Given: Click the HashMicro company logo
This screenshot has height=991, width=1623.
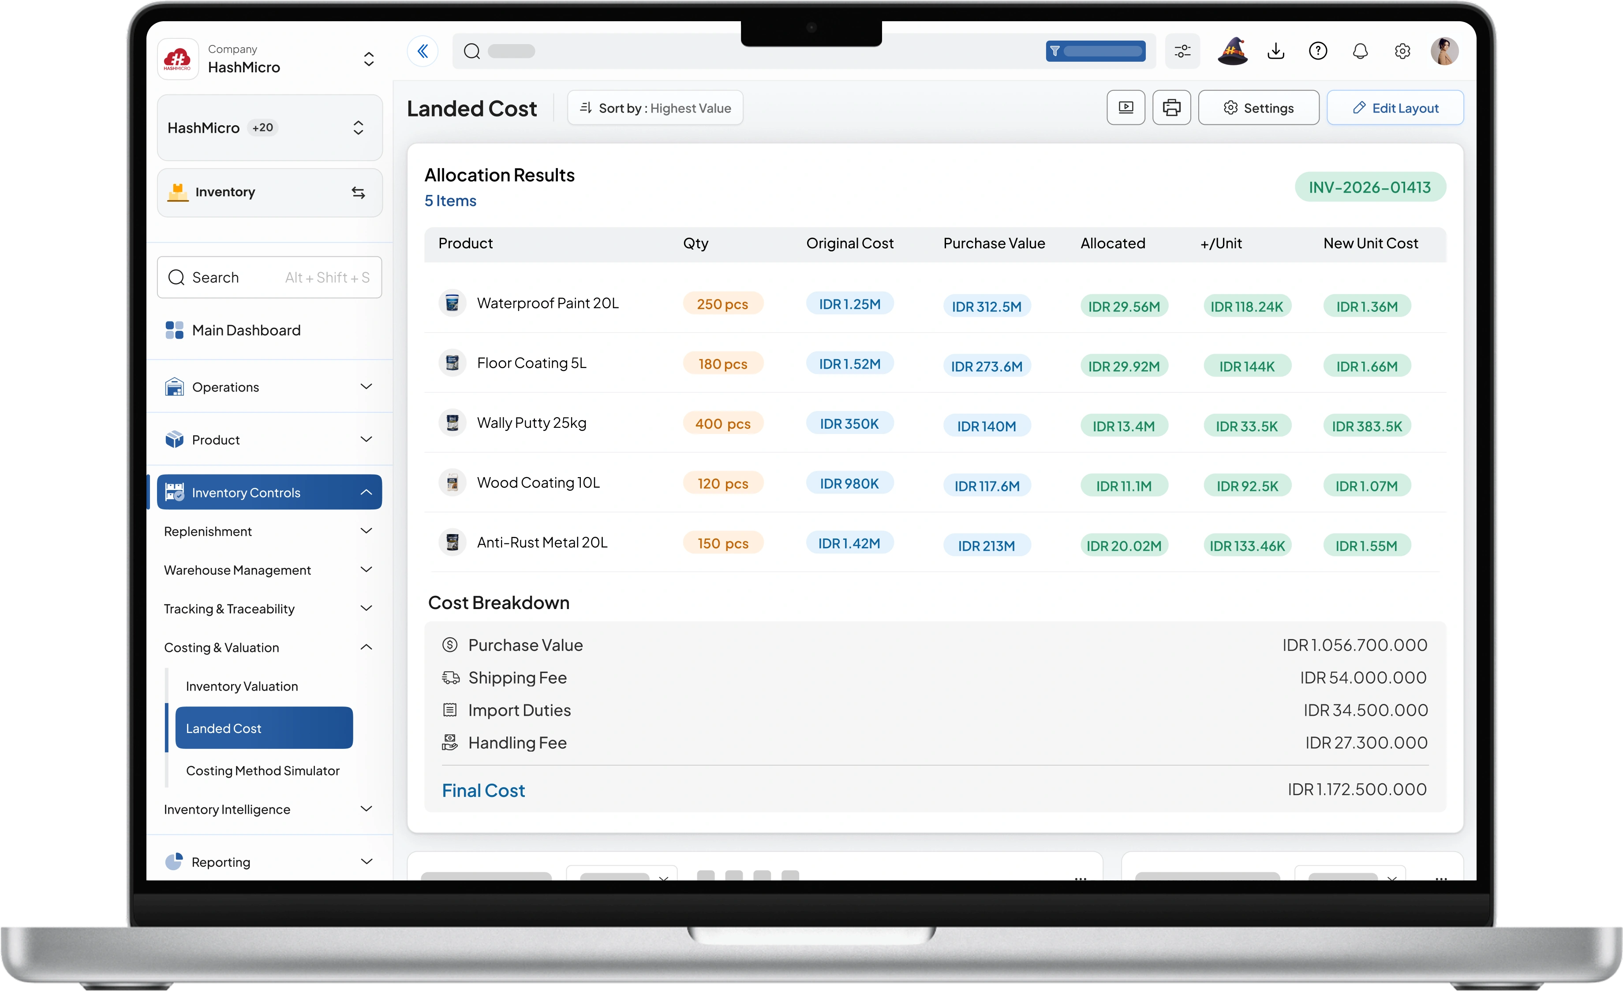Looking at the screenshot, I should pos(177,59).
